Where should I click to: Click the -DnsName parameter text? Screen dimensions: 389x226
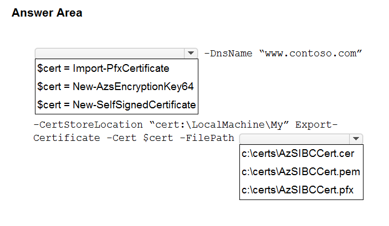[x=229, y=54]
